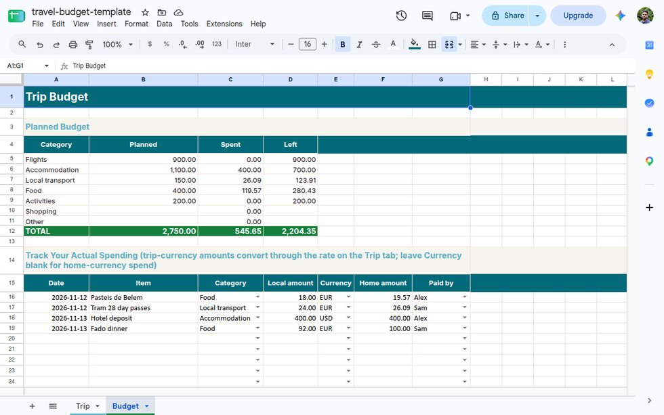Decrease decimal places icon

[x=182, y=44]
